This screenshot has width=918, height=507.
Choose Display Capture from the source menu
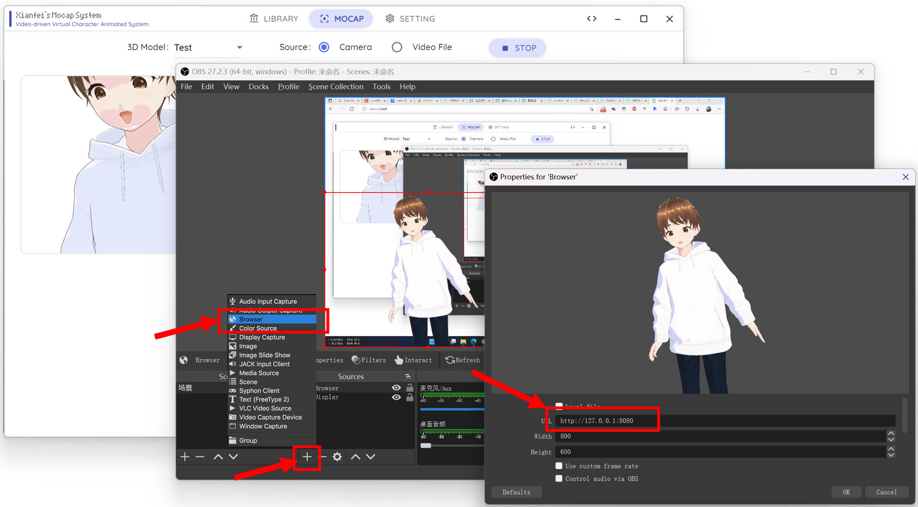[272, 337]
